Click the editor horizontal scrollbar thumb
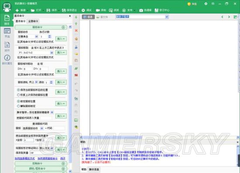Viewport: 240px width, 173px height. click(x=112, y=137)
